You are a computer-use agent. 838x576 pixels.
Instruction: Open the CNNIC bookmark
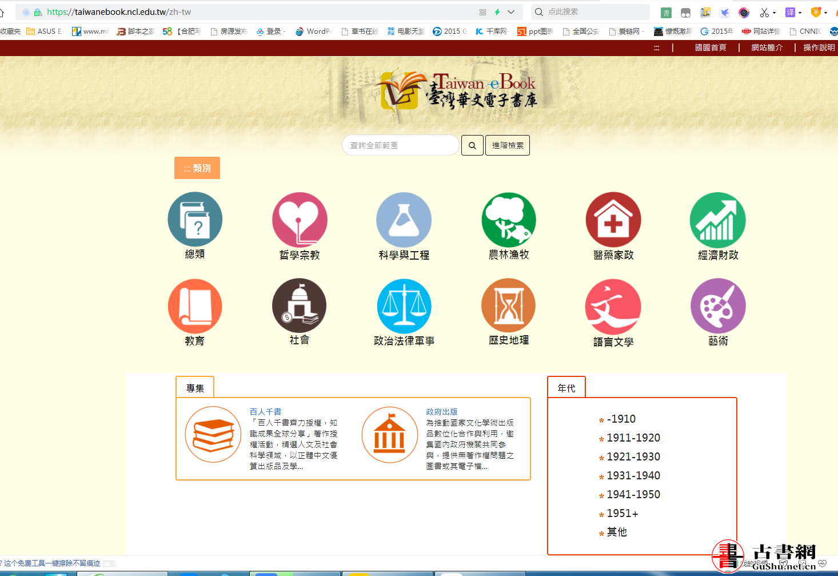click(x=805, y=31)
